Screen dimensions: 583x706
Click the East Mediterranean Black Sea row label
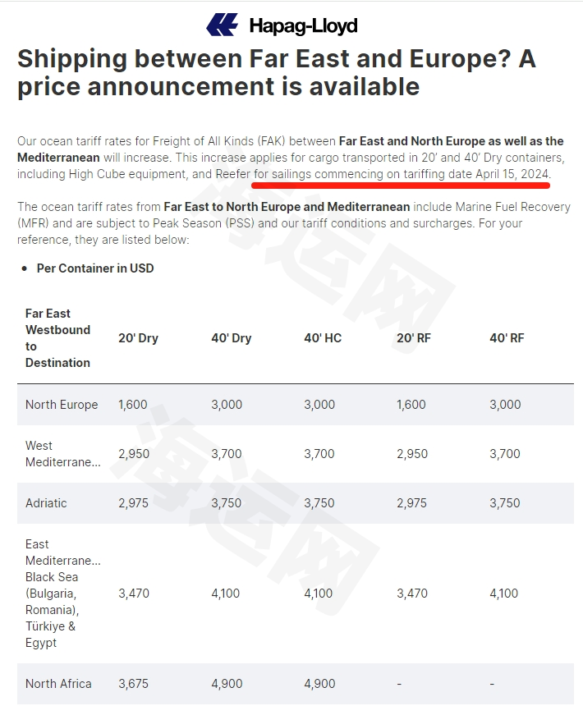click(x=63, y=594)
